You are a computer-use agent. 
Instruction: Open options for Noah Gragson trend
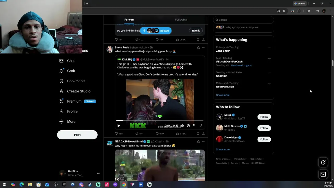pyautogui.click(x=269, y=84)
